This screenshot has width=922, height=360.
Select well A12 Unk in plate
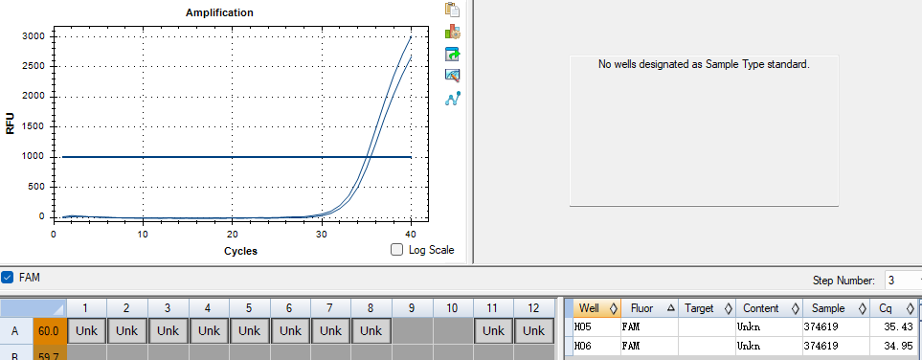pos(533,331)
